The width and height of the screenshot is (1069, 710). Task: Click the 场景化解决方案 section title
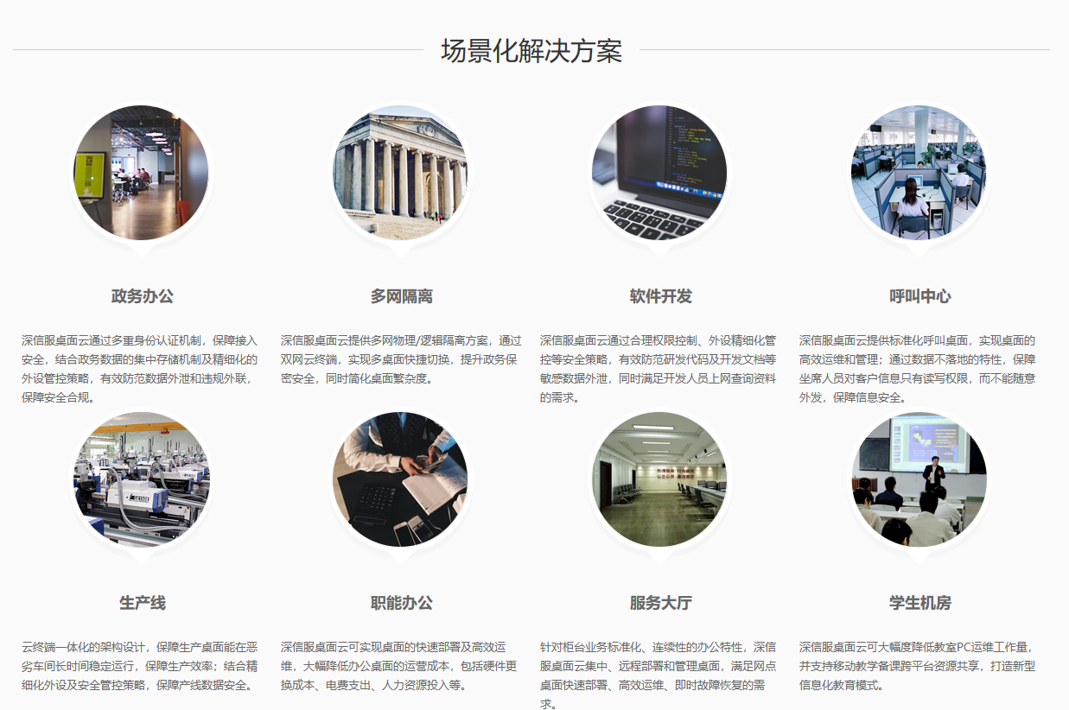pos(531,51)
